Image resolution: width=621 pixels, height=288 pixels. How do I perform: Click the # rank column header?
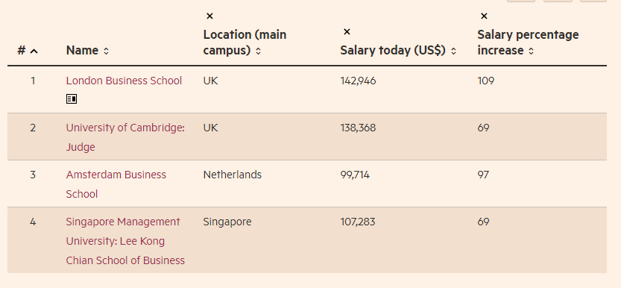pos(22,50)
